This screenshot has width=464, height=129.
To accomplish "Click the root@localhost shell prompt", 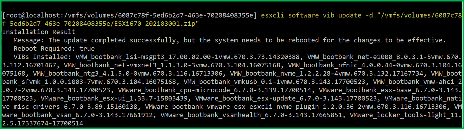I will [129, 15].
